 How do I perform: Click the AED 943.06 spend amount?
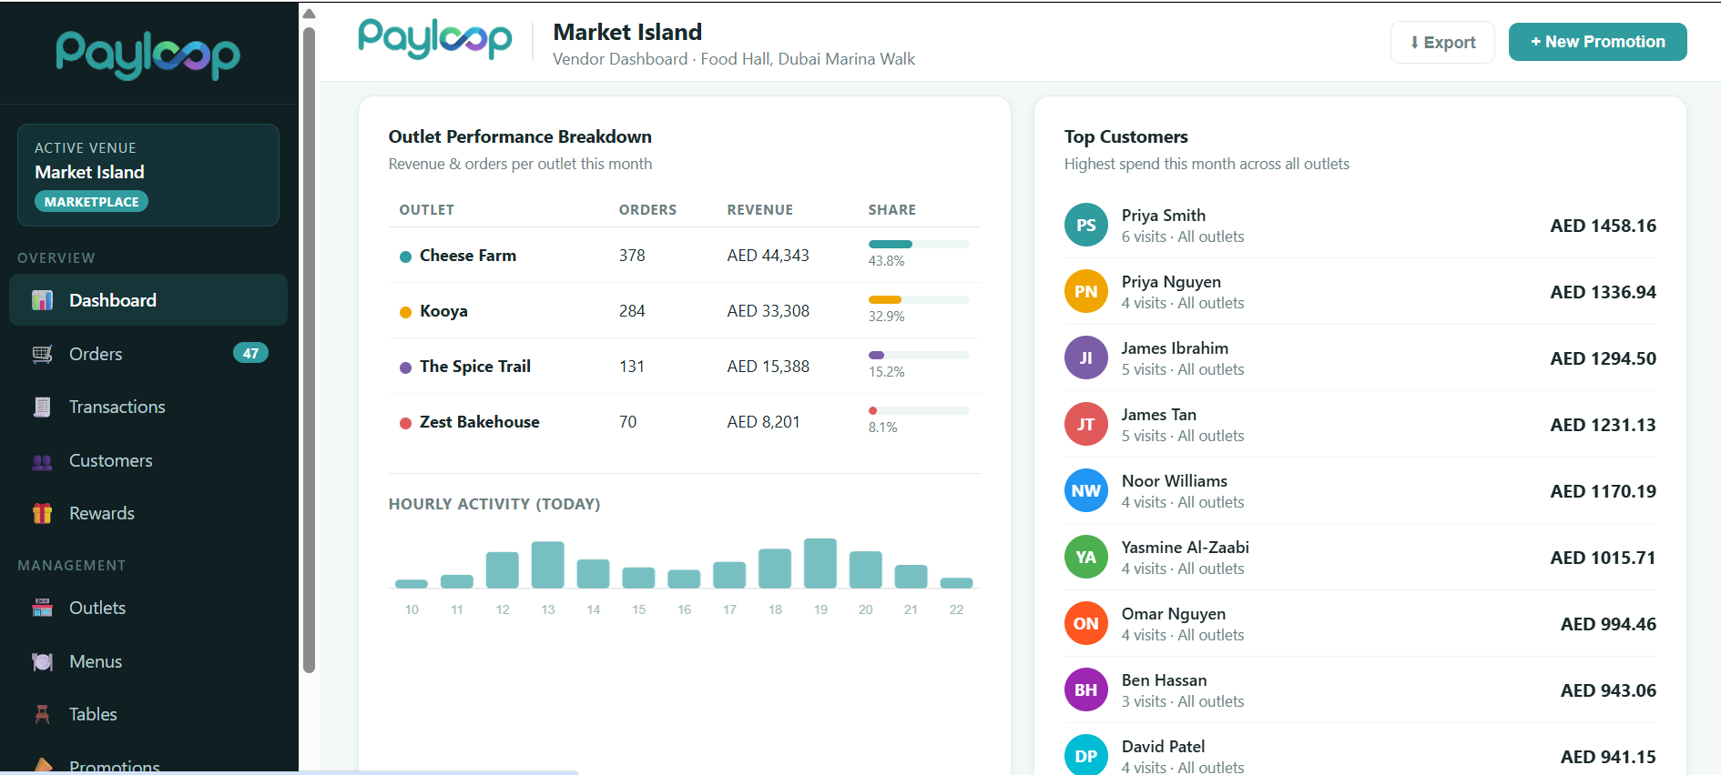tap(1608, 690)
